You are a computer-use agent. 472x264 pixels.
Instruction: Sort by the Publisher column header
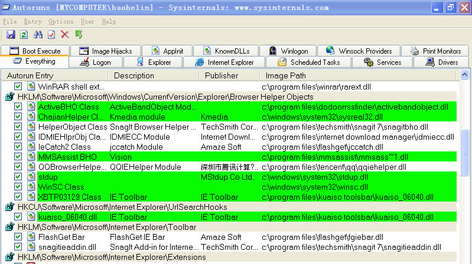[230, 75]
